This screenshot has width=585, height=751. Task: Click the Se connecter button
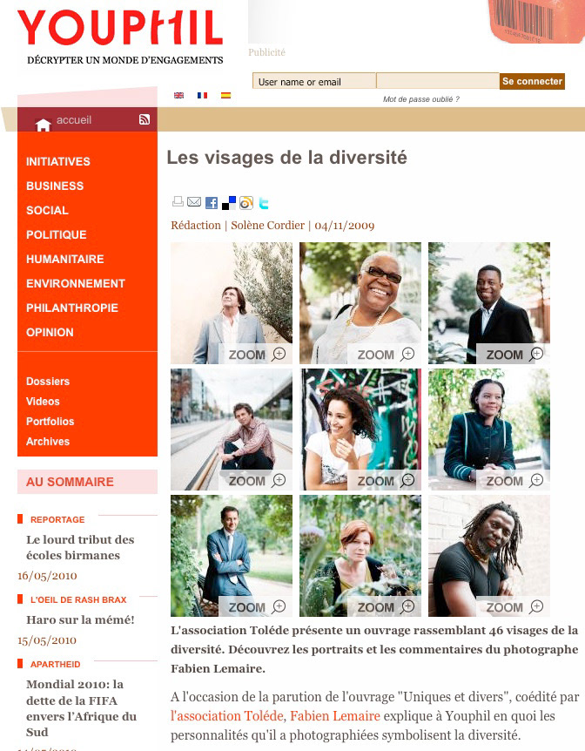click(x=532, y=81)
